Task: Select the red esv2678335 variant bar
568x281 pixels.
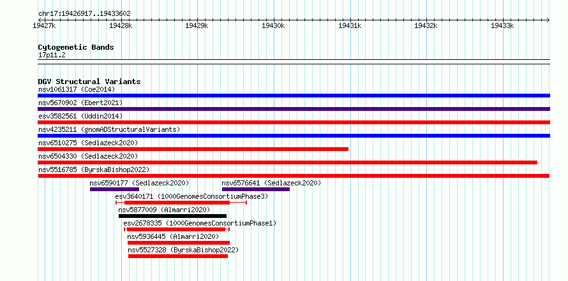Action: [176, 229]
